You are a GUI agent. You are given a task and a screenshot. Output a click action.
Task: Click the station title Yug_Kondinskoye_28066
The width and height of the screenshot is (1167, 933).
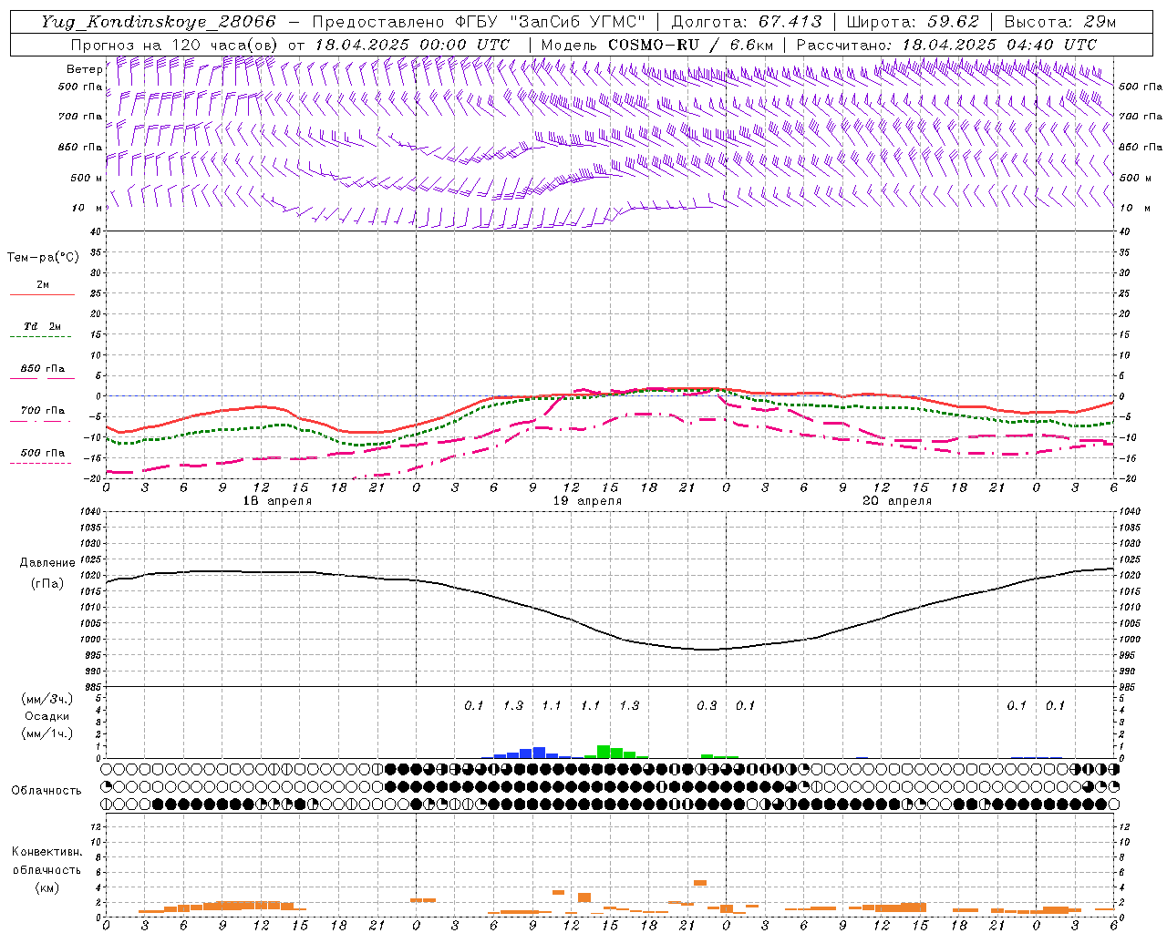[158, 22]
